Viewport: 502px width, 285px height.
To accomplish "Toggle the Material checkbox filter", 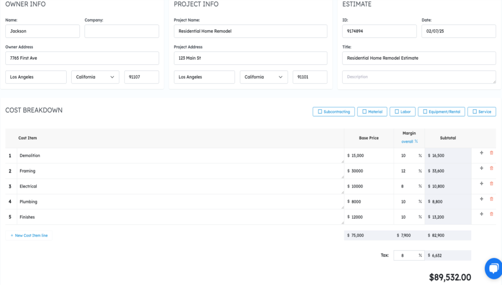I will click(x=364, y=112).
